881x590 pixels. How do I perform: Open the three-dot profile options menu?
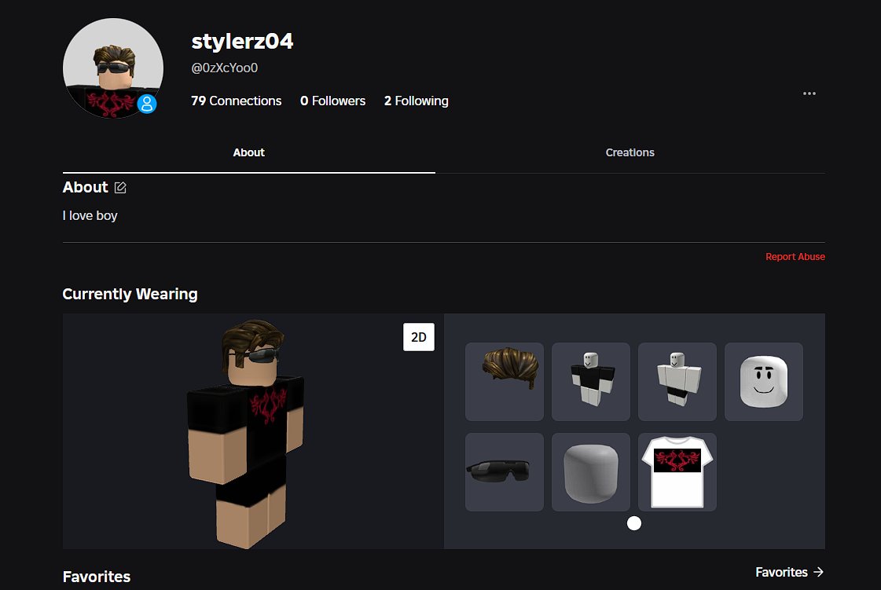click(x=809, y=93)
